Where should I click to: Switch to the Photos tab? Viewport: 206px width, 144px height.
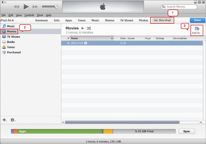(x=144, y=21)
